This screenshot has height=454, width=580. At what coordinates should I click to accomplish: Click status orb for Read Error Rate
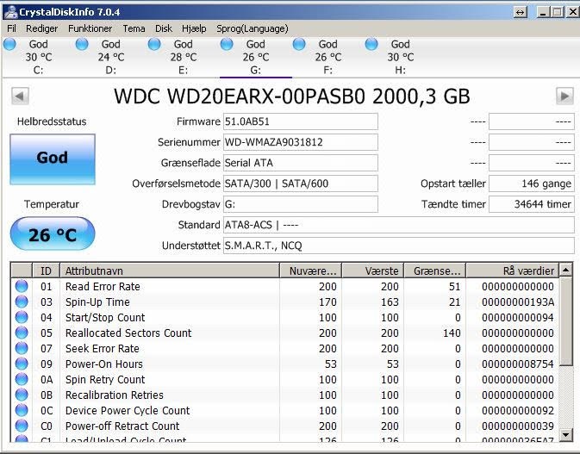click(22, 286)
